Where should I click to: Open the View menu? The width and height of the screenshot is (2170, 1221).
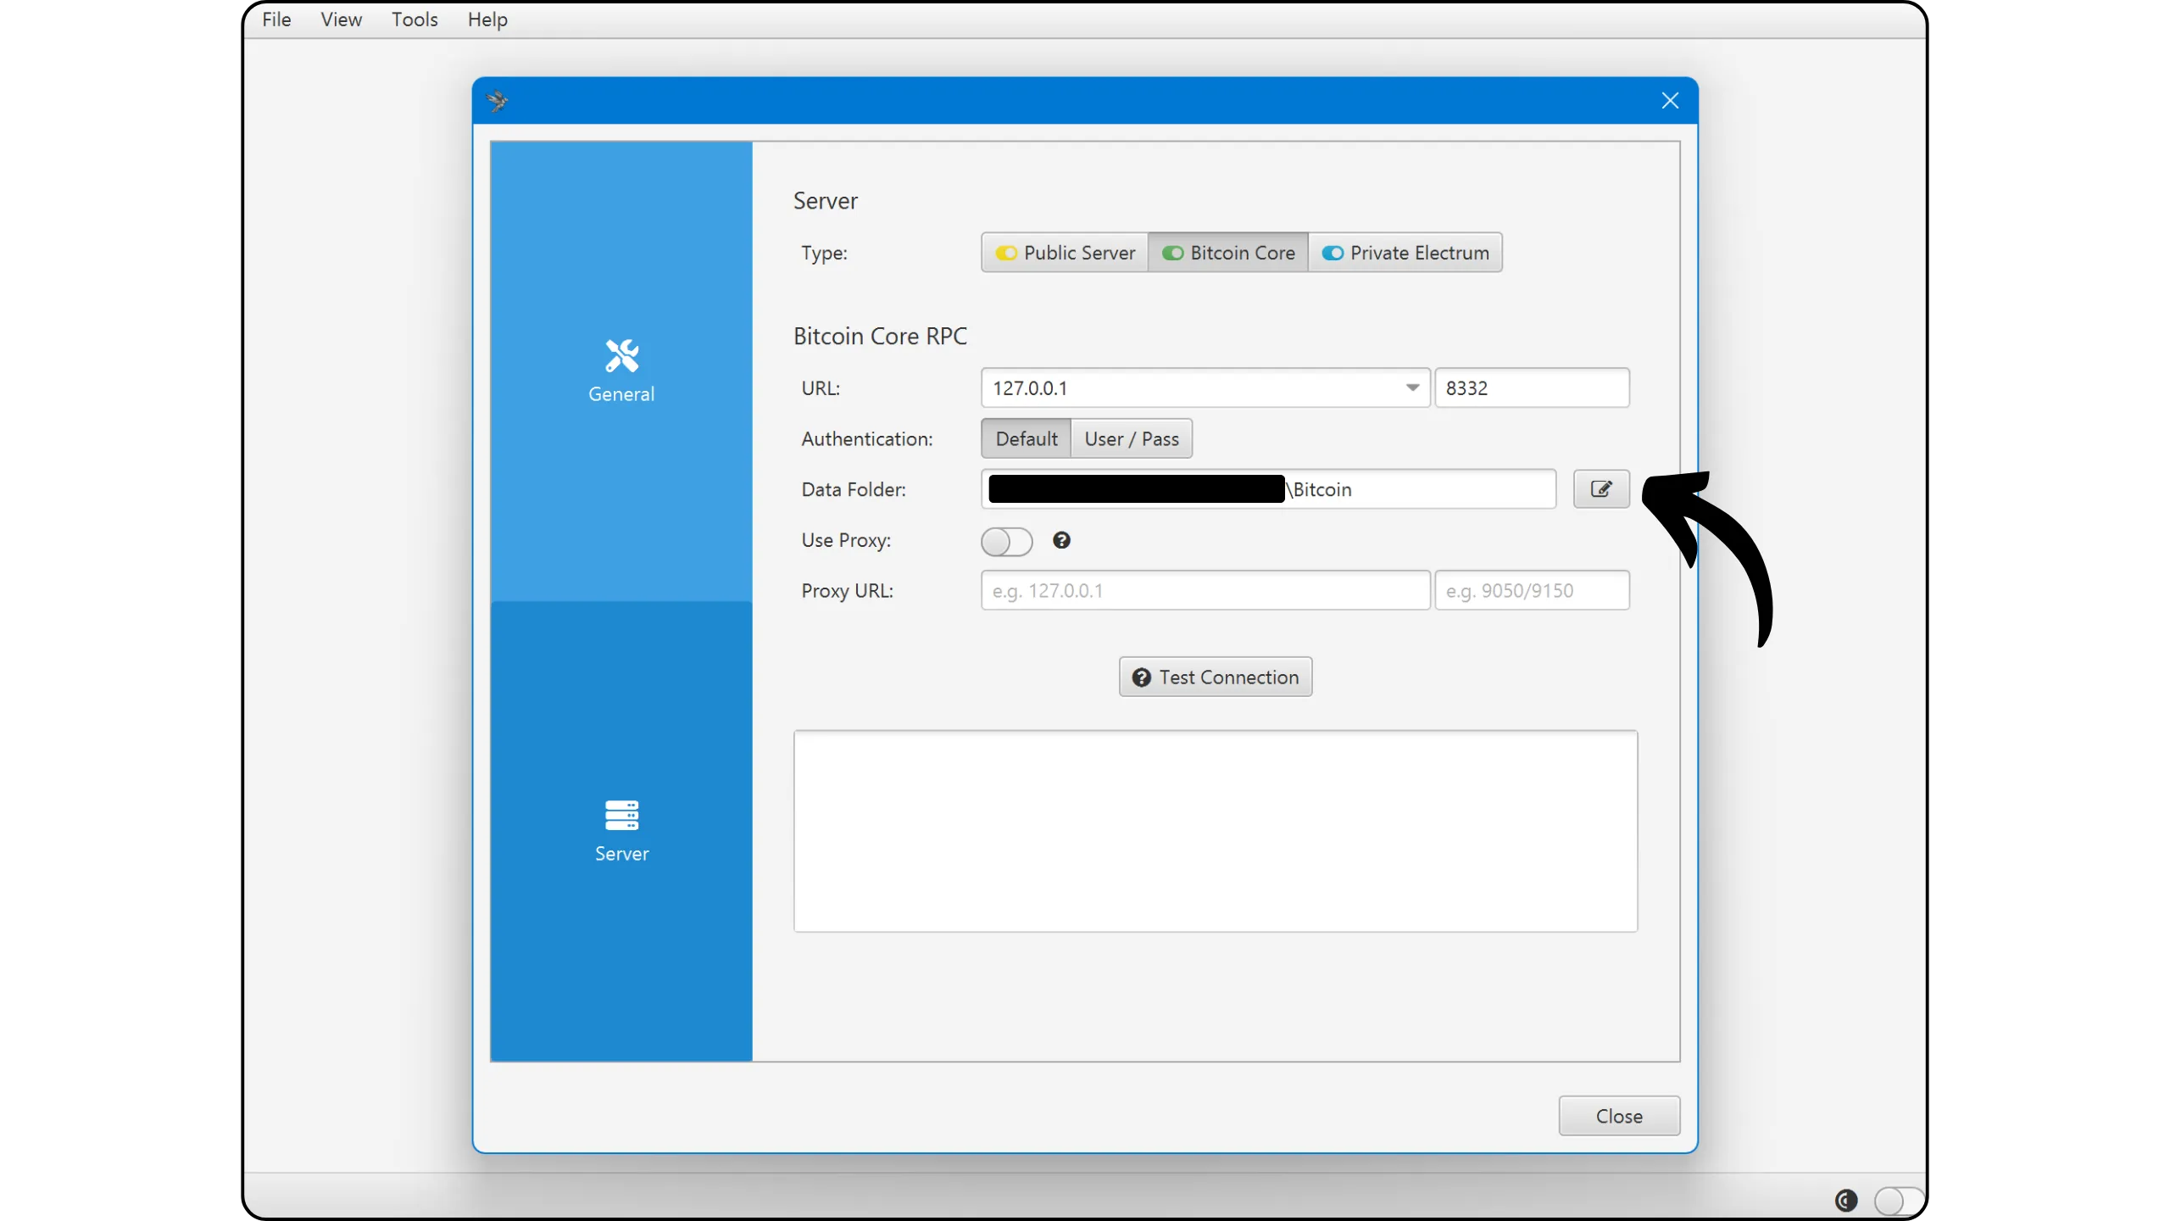coord(341,20)
